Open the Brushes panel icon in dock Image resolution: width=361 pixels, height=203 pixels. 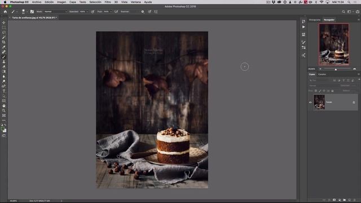point(303,42)
